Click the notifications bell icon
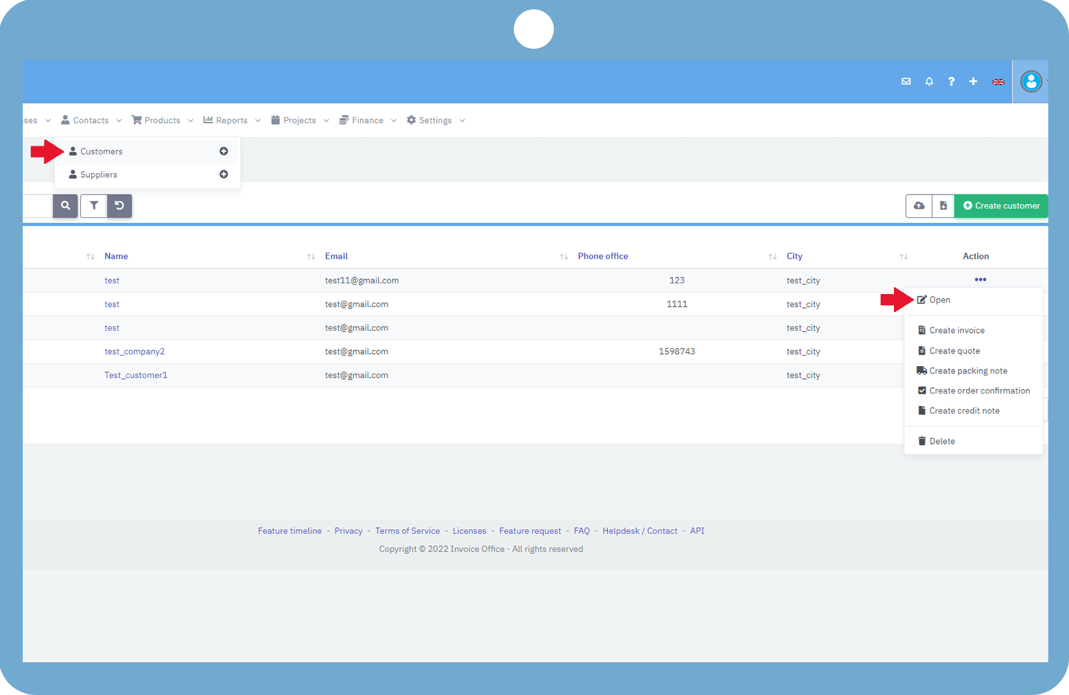The image size is (1069, 695). tap(929, 81)
